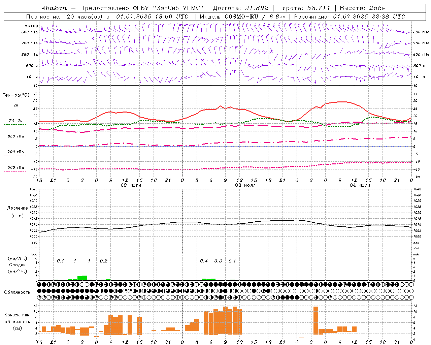
Task: Click the 03 июля date label
Action: (x=245, y=185)
